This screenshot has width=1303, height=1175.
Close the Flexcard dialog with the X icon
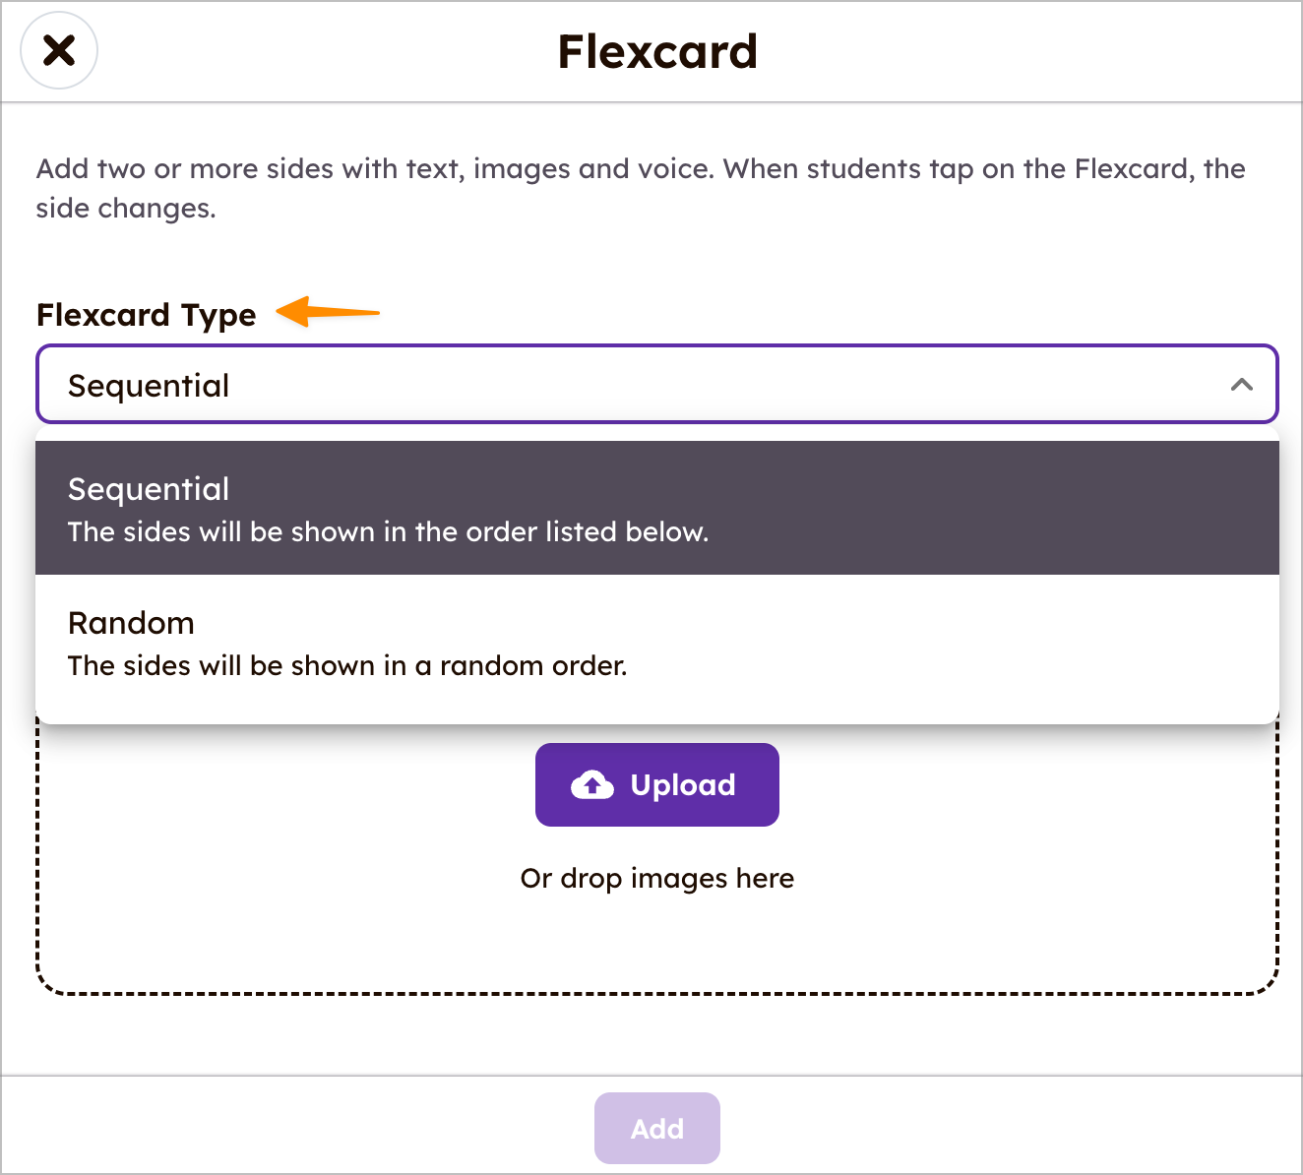(59, 50)
